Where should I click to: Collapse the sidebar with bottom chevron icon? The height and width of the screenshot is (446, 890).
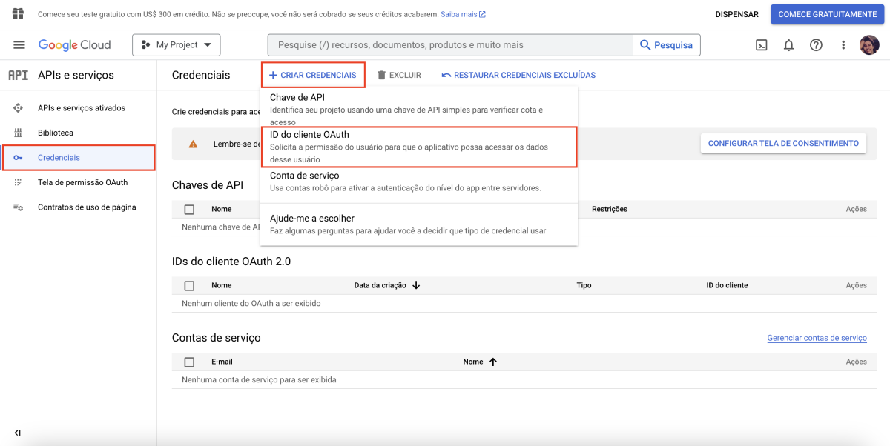pos(18,433)
